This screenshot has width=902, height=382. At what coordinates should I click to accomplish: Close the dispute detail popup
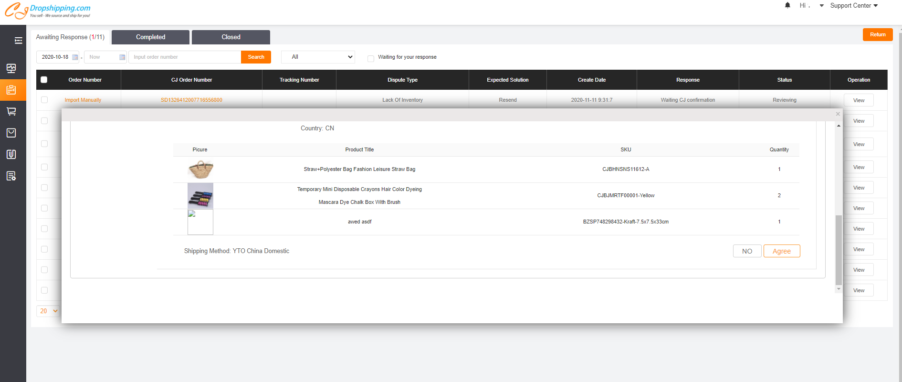tap(838, 114)
